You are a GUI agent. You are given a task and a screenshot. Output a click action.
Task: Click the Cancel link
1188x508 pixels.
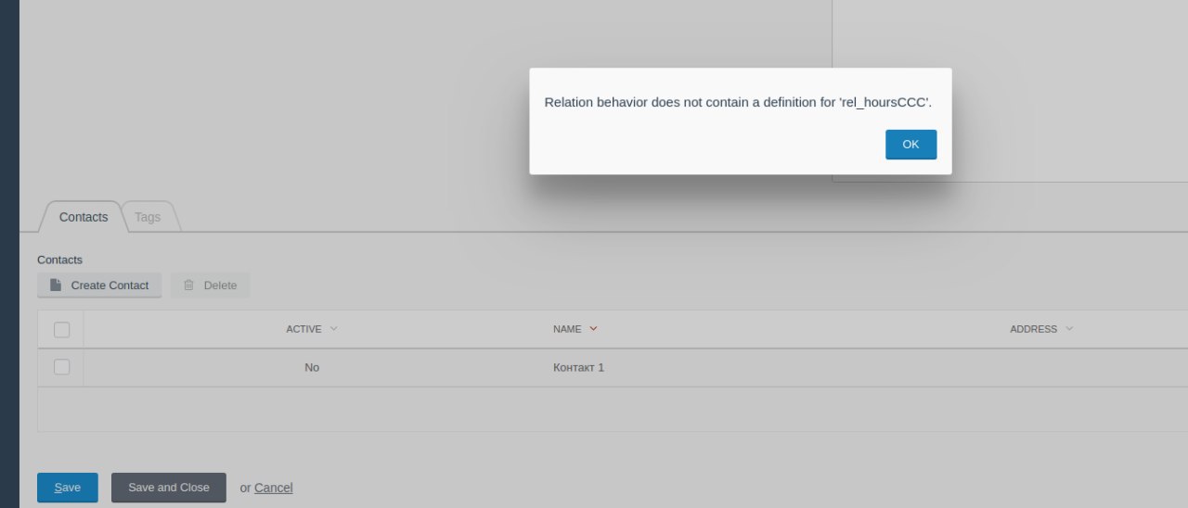click(274, 488)
